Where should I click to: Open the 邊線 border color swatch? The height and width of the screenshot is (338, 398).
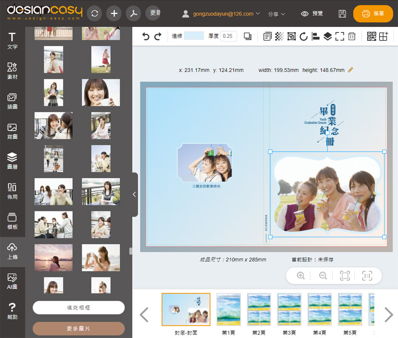pos(194,36)
